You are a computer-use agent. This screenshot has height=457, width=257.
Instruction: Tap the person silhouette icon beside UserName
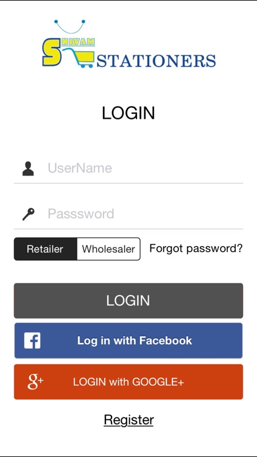pyautogui.click(x=28, y=168)
